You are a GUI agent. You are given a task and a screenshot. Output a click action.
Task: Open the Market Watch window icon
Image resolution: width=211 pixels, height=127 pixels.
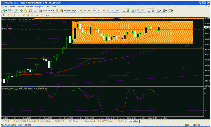[x=17, y=10]
